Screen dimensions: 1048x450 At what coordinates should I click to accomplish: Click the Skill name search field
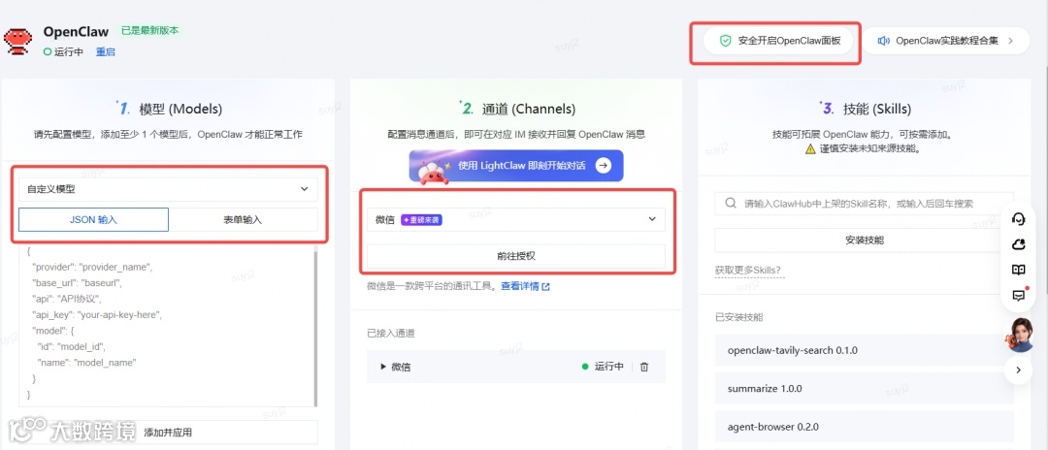pos(865,204)
